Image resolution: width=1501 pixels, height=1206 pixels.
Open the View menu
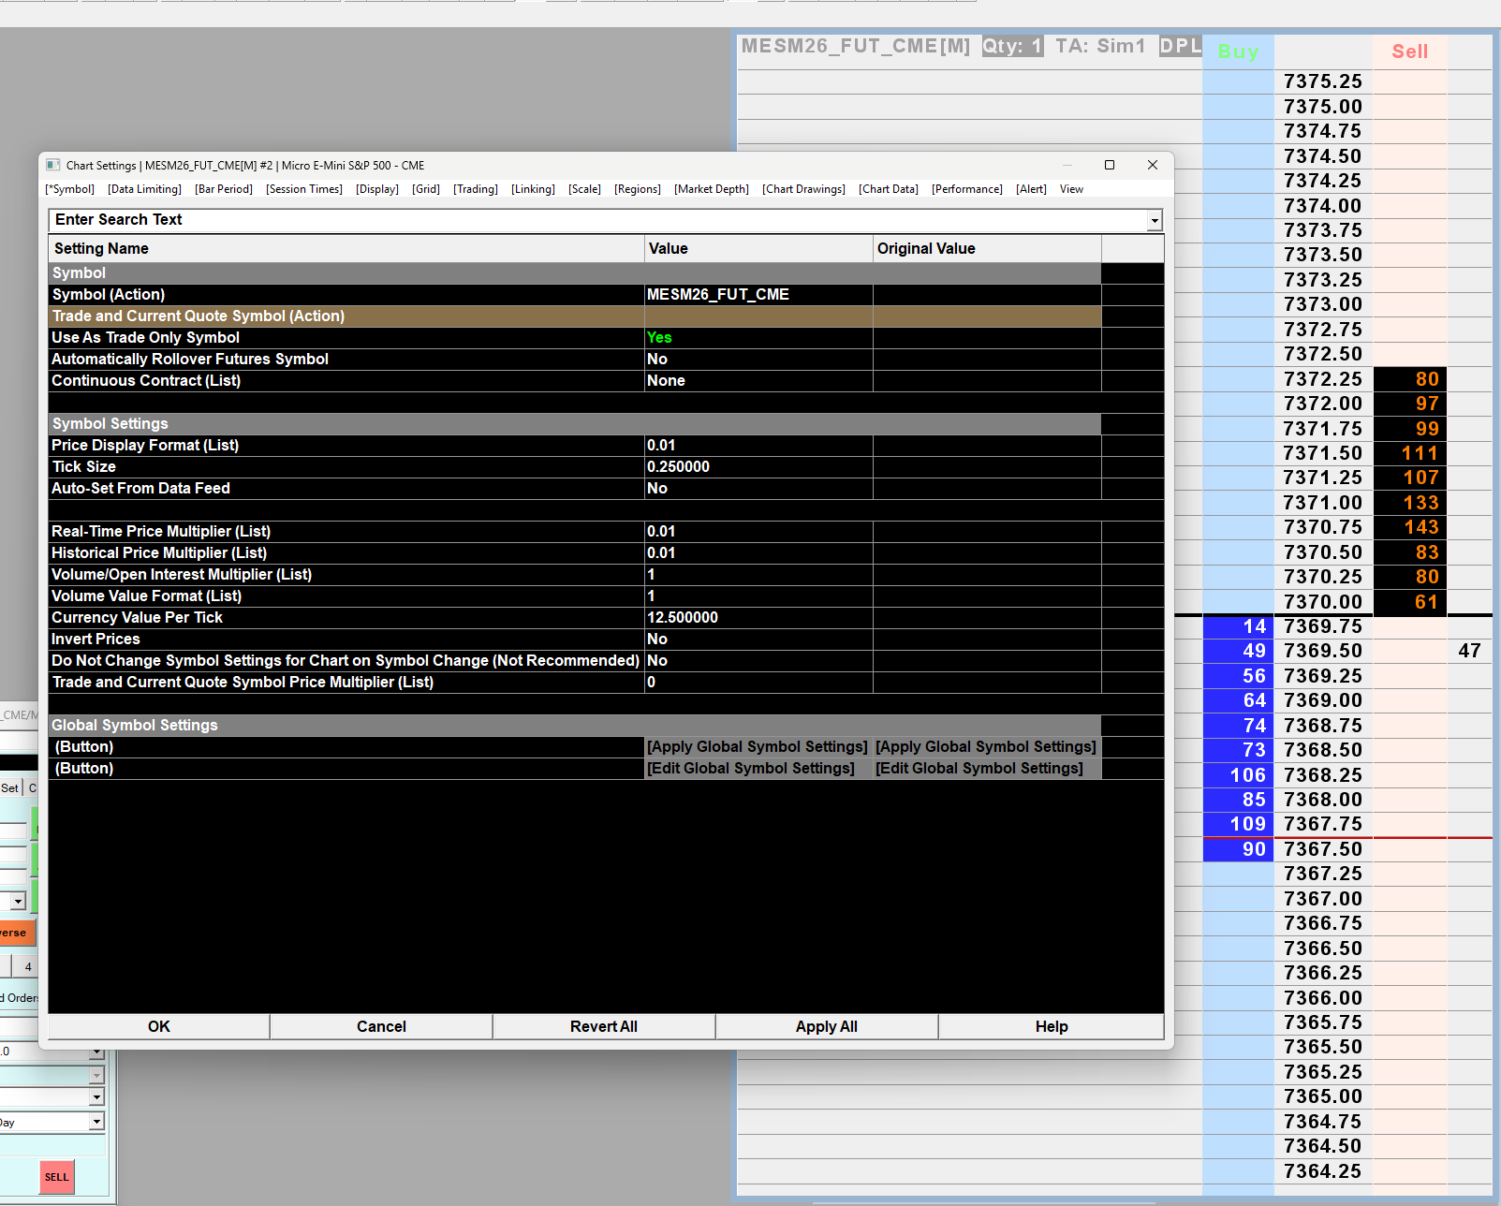1071,189
